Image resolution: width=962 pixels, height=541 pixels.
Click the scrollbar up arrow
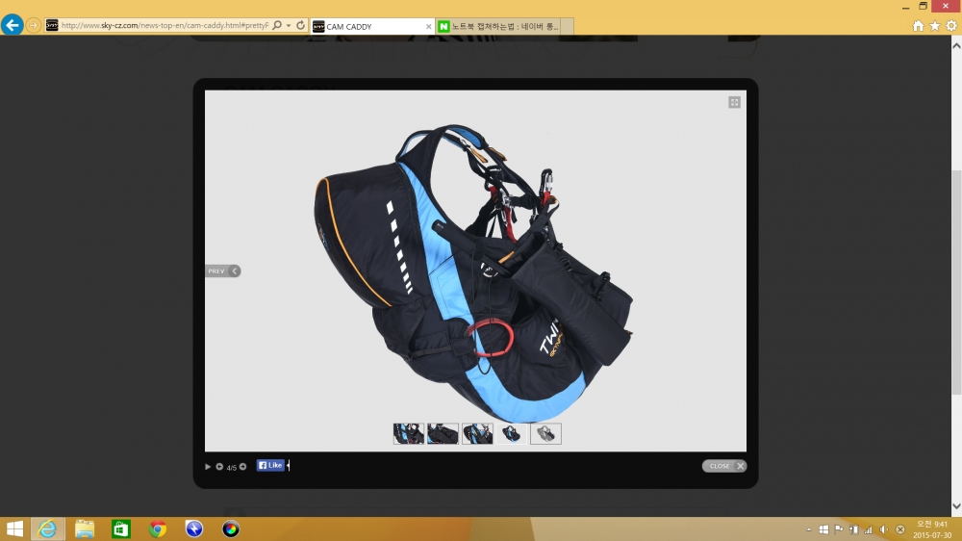pyautogui.click(x=956, y=45)
